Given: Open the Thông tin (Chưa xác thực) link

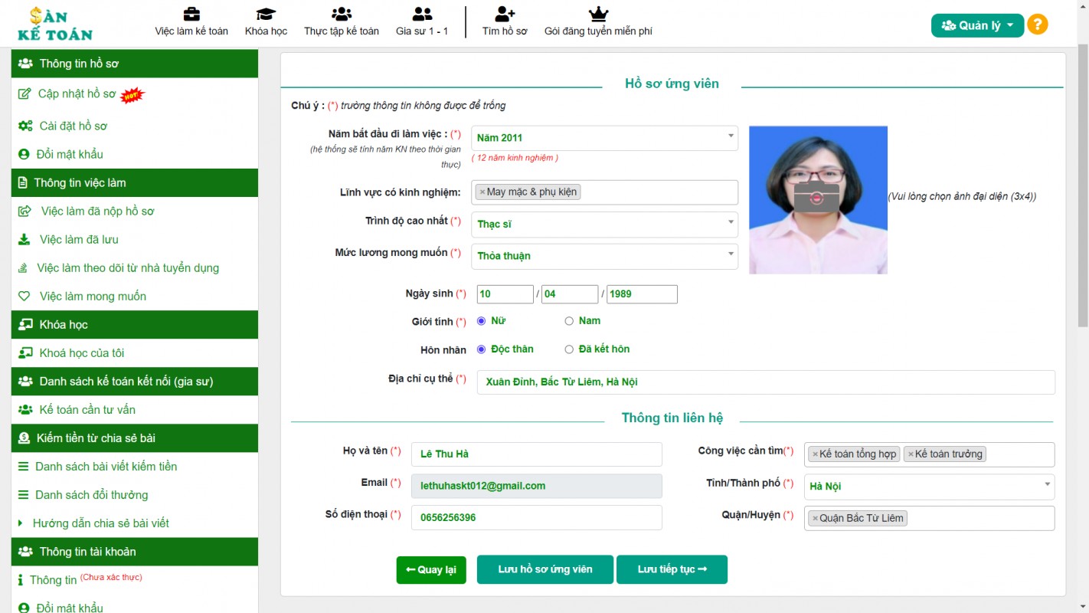Looking at the screenshot, I should pyautogui.click(x=86, y=579).
